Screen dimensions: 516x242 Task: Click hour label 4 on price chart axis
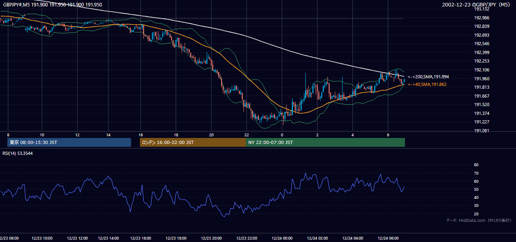pyautogui.click(x=352, y=135)
